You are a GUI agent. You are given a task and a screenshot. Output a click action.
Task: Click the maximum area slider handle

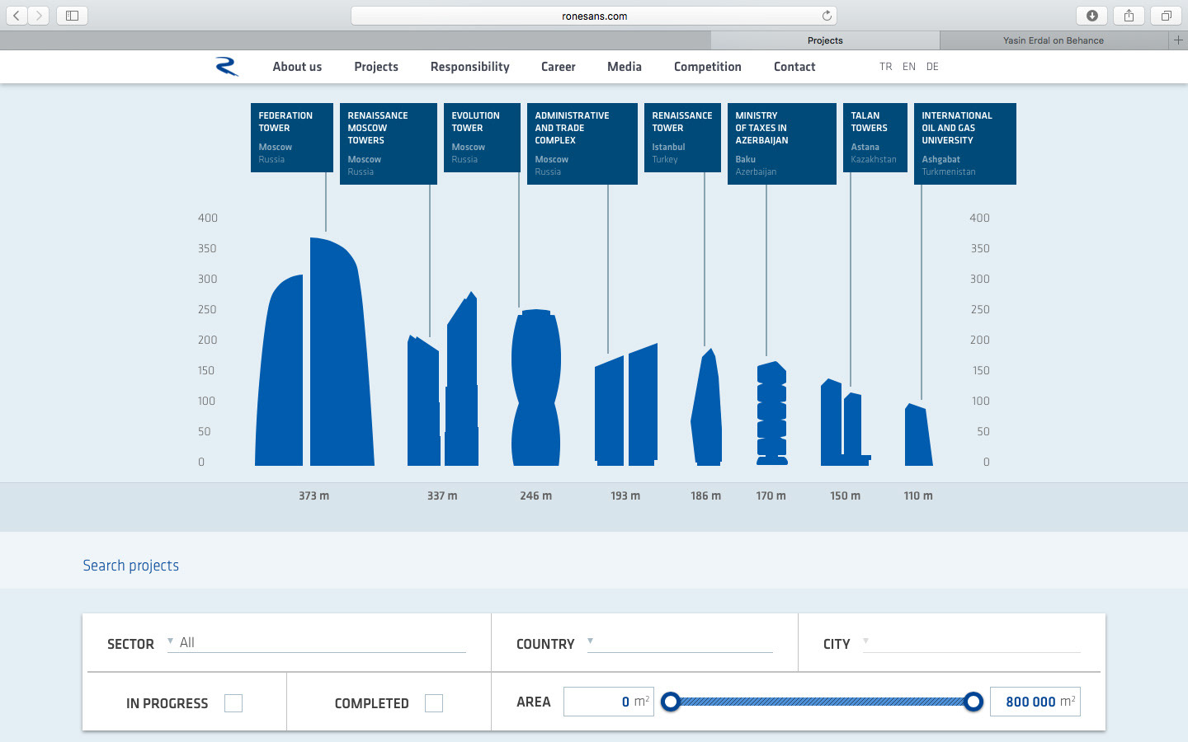coord(973,702)
